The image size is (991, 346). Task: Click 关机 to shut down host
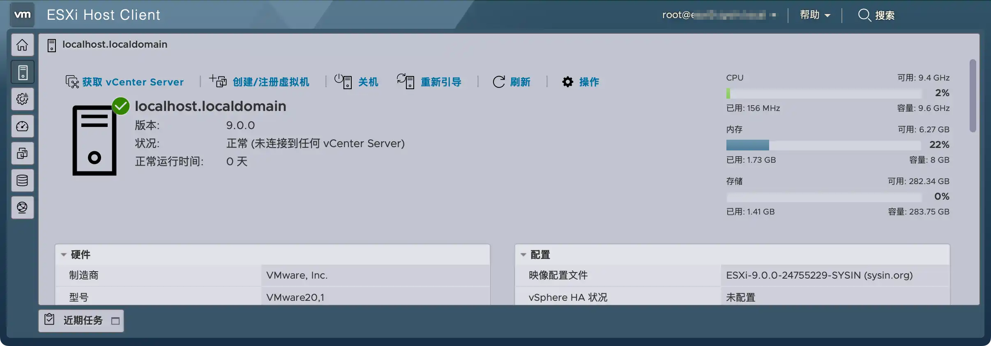(x=357, y=82)
